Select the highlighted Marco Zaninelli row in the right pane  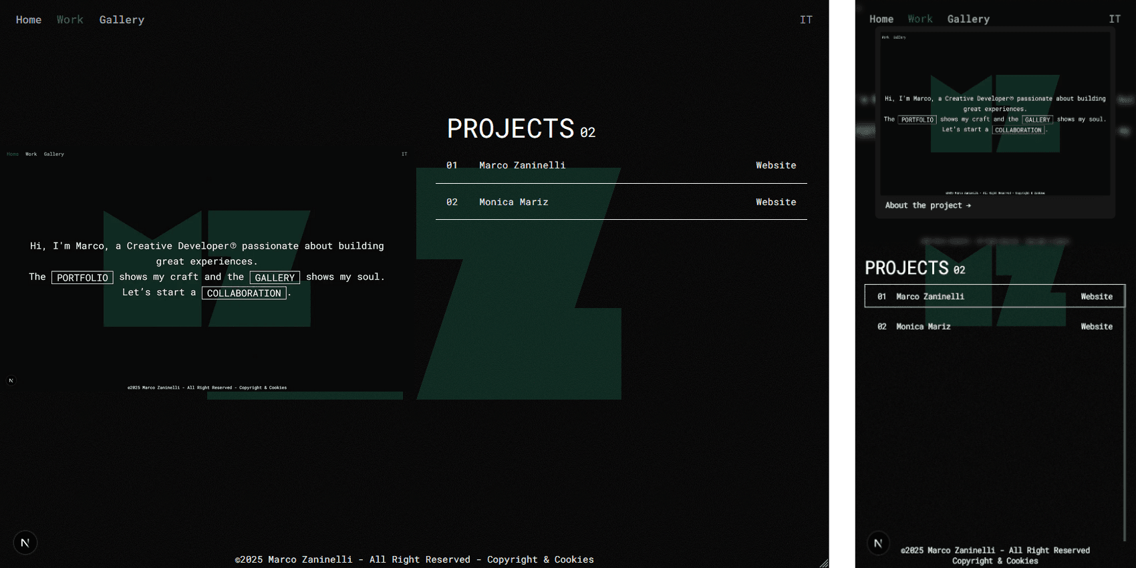click(x=994, y=296)
